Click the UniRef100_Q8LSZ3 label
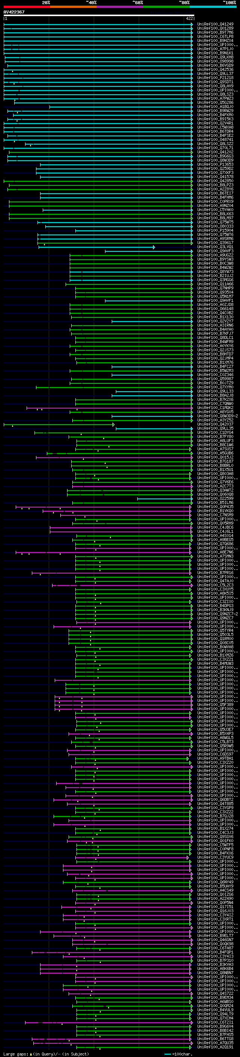The width and height of the screenshot is (240, 1057). [x=215, y=94]
